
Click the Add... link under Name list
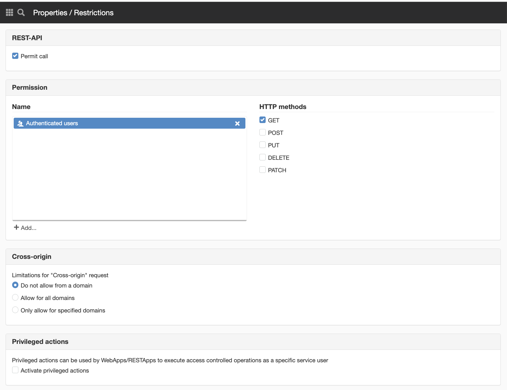pos(25,228)
